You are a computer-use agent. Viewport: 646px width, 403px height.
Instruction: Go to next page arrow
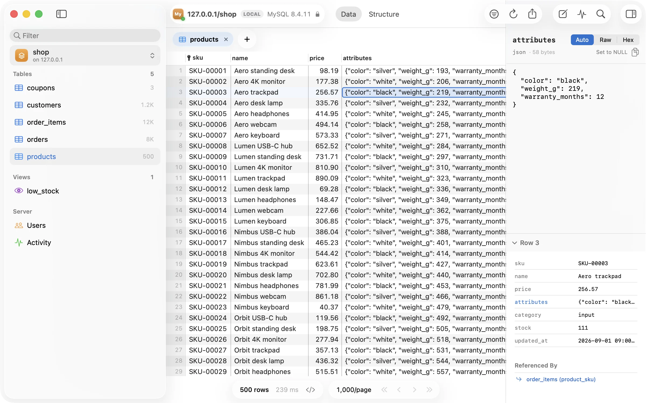(x=415, y=390)
